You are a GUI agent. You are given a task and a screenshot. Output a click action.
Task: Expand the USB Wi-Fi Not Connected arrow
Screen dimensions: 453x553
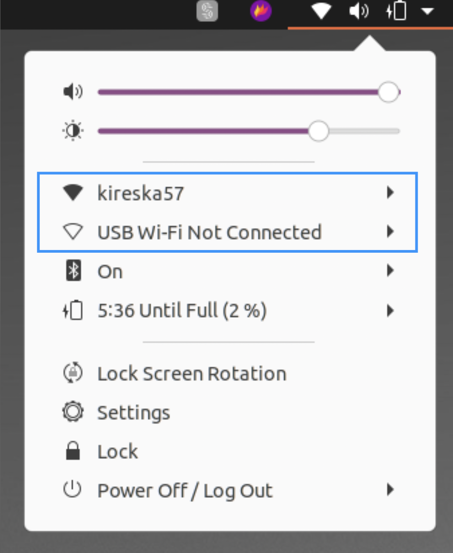pos(390,232)
